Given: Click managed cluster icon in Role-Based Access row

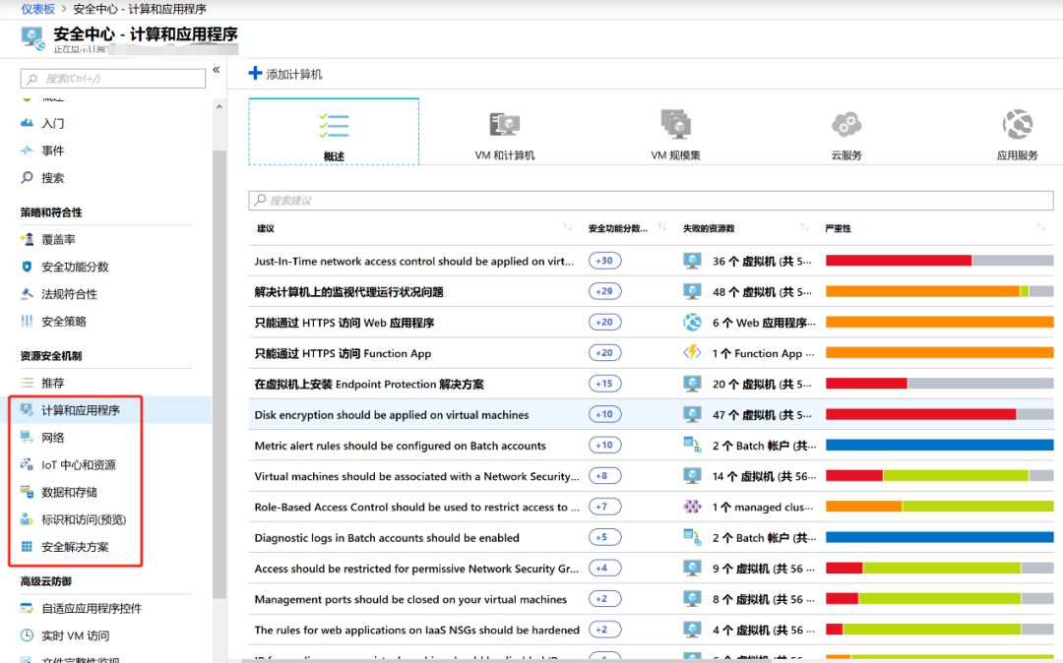Looking at the screenshot, I should click(x=692, y=507).
